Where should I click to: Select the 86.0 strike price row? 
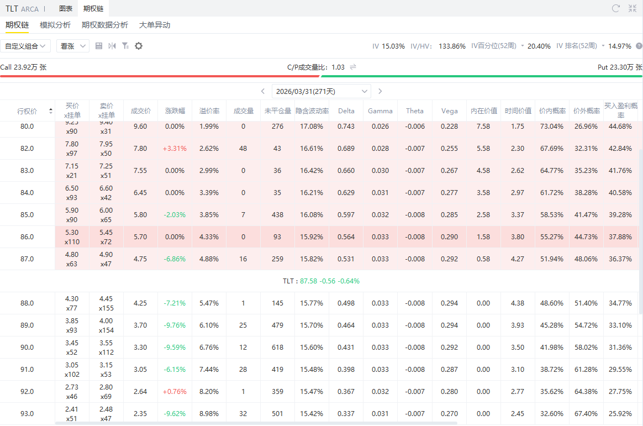(27, 237)
